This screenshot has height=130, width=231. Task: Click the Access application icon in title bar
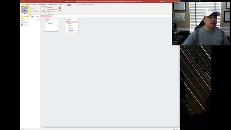[x=23, y=1]
